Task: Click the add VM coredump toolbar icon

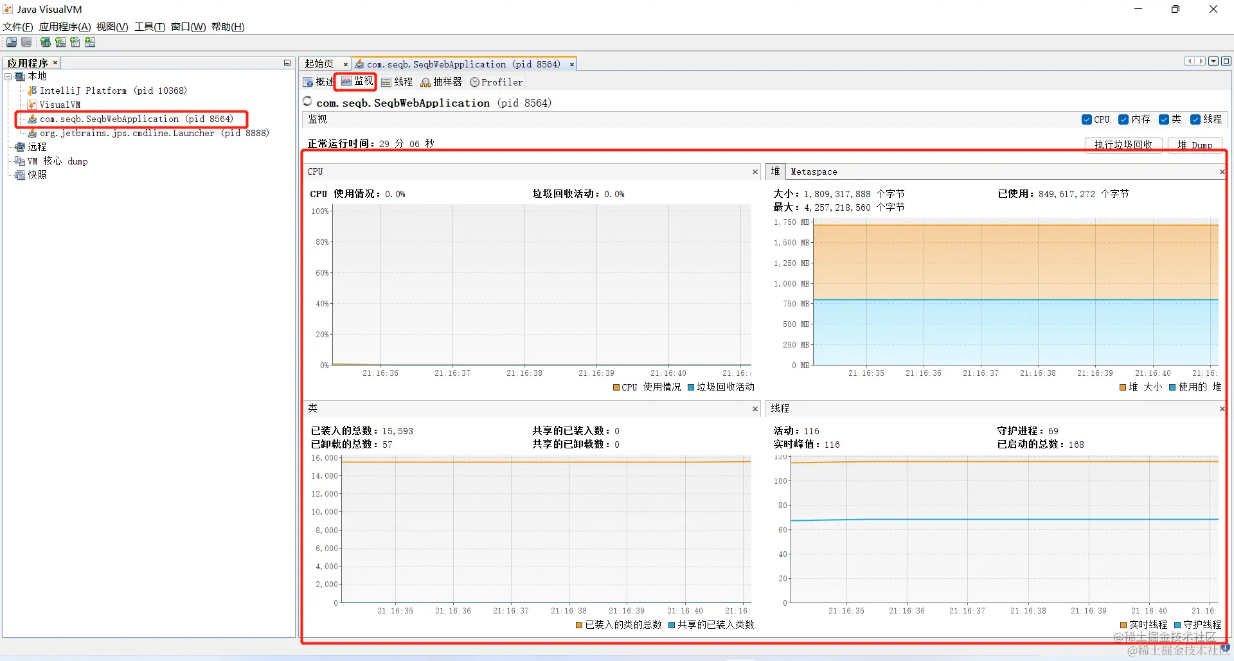Action: pos(75,42)
